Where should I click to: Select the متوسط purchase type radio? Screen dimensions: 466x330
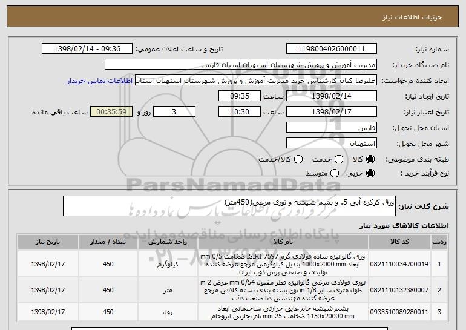tap(335, 173)
